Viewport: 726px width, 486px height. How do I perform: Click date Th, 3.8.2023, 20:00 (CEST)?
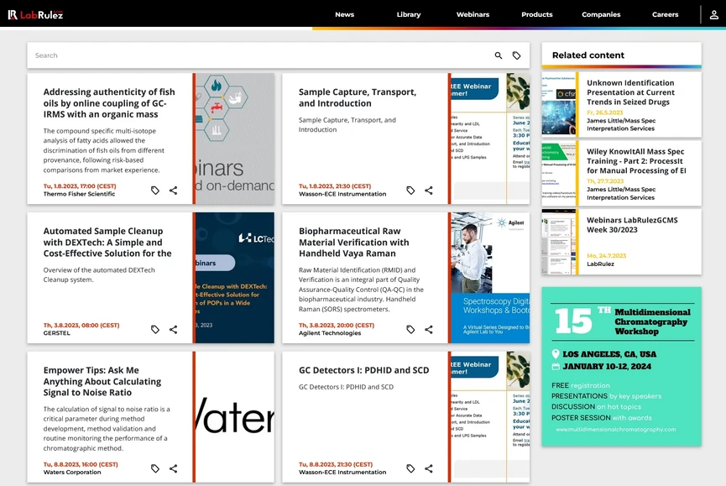click(337, 326)
